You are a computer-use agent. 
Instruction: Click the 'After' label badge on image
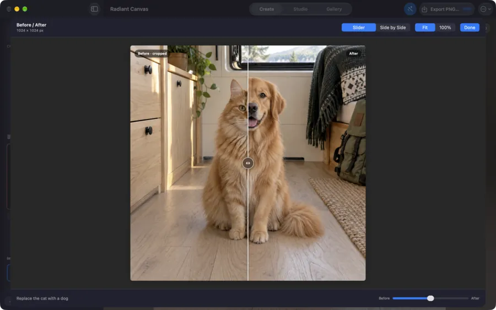(x=353, y=53)
